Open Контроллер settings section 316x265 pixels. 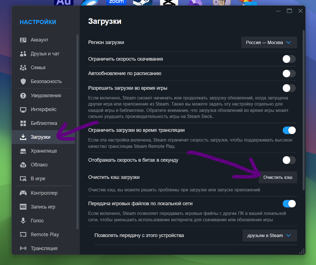pyautogui.click(x=43, y=193)
